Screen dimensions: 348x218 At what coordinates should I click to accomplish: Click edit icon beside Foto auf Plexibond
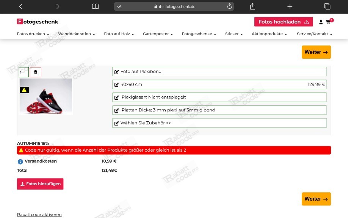pos(116,72)
